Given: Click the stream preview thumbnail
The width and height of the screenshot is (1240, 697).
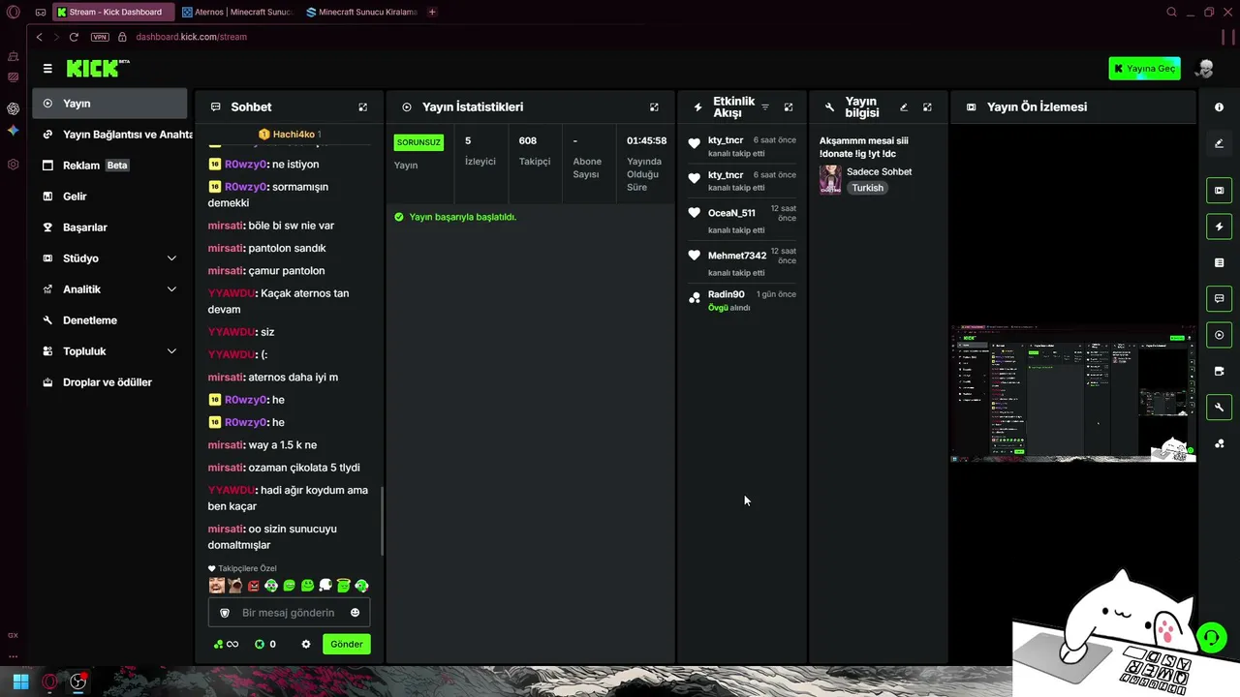Looking at the screenshot, I should (1073, 394).
